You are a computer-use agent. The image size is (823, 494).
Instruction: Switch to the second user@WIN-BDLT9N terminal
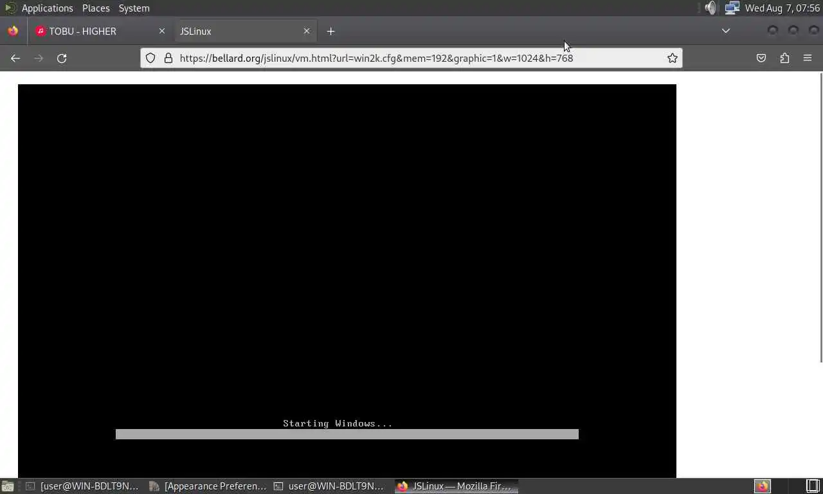click(329, 486)
